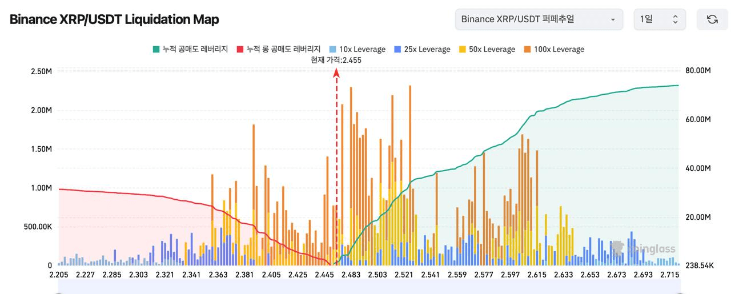Click the red dashed current price arrowhead
Image resolution: width=731 pixels, height=294 pixels.
click(x=337, y=72)
